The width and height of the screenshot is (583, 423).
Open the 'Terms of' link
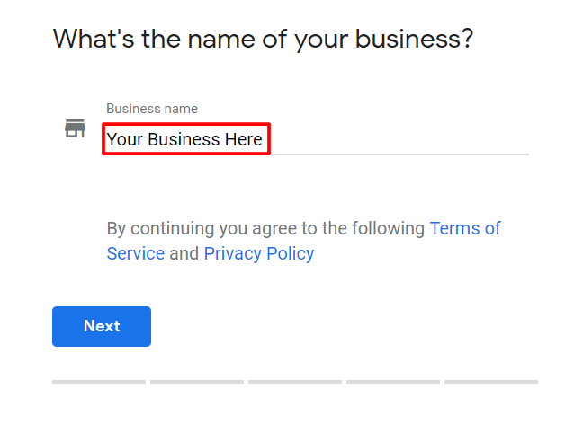coord(465,228)
